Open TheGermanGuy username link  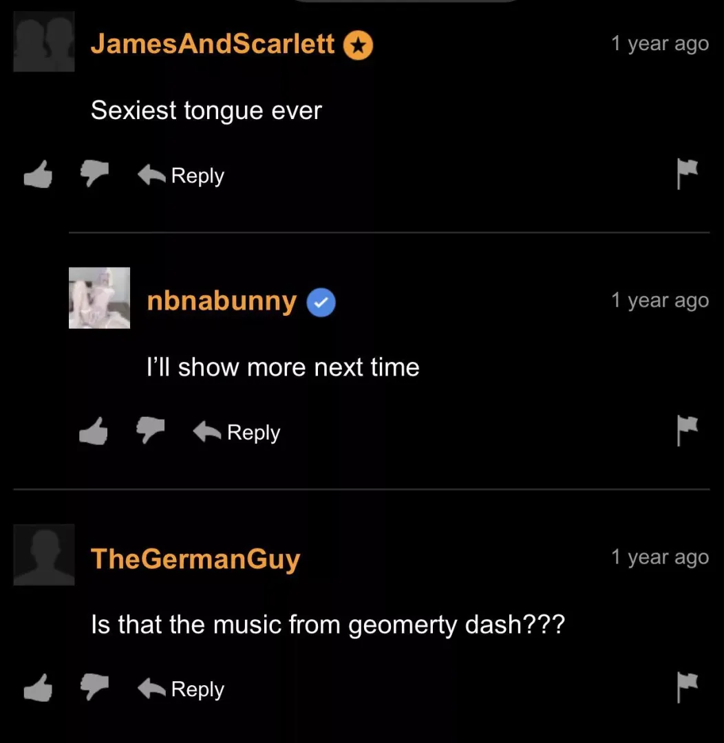coord(195,559)
